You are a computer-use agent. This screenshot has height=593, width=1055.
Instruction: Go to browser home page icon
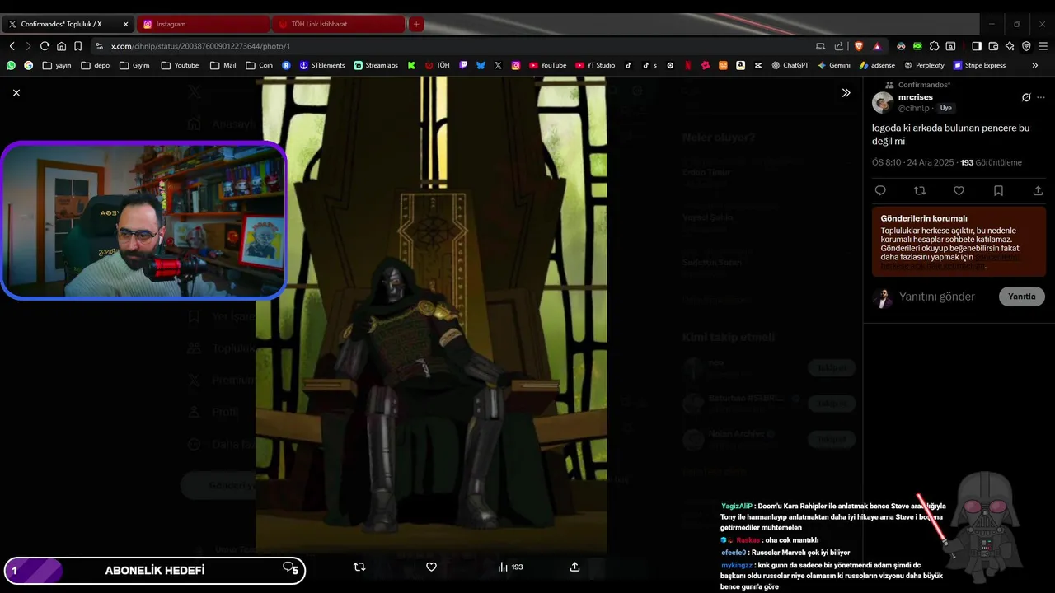[61, 46]
